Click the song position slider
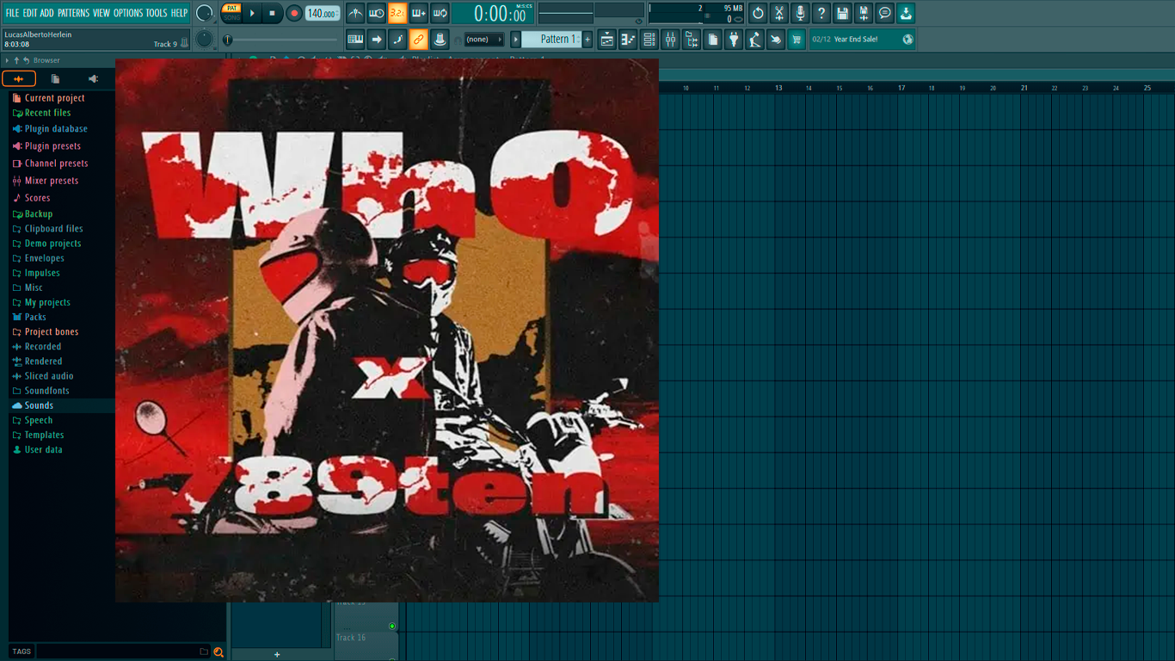 (280, 40)
